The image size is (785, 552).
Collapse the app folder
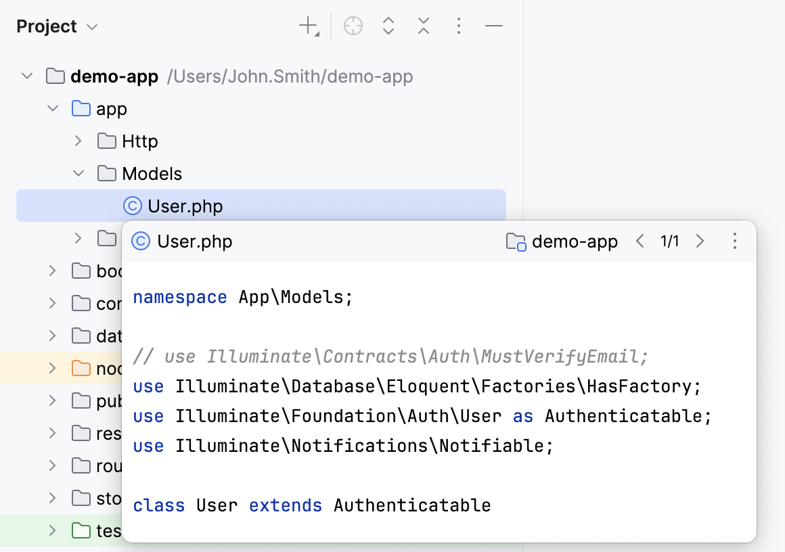pyautogui.click(x=53, y=108)
